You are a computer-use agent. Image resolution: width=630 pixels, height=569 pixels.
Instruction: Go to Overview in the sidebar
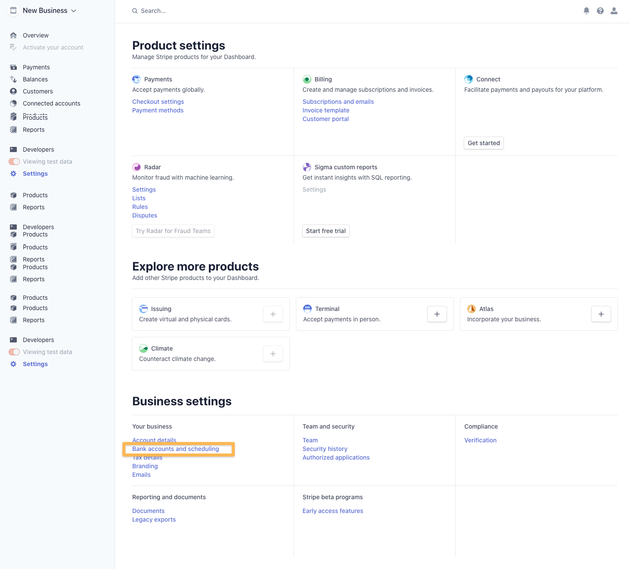(36, 35)
